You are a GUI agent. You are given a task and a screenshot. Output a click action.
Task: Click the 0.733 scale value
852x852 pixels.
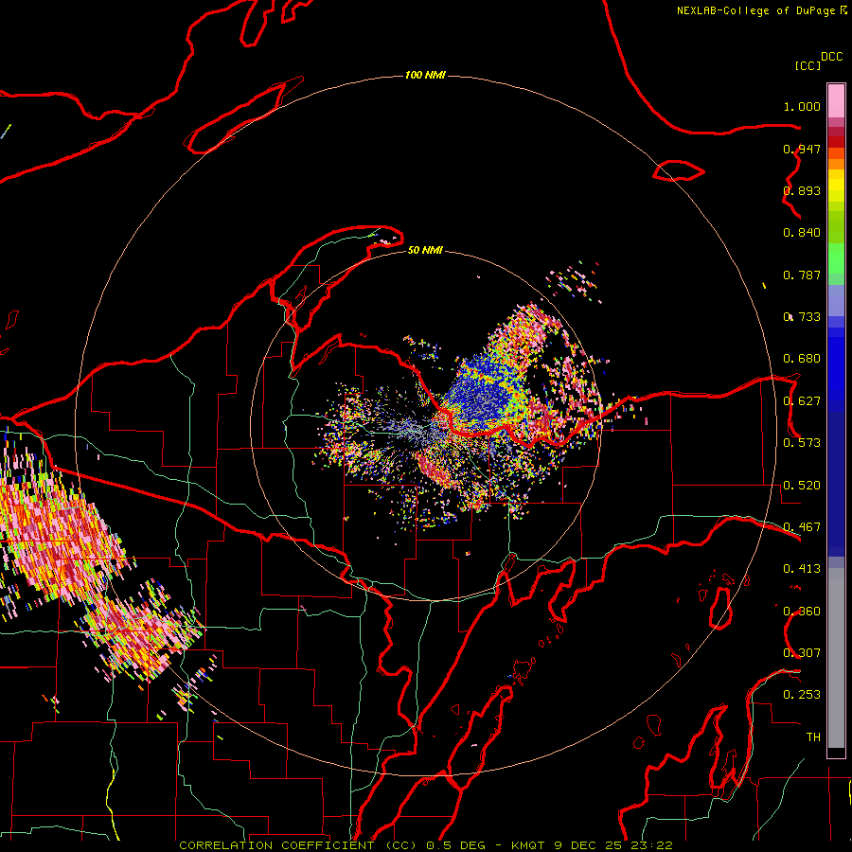(x=802, y=317)
